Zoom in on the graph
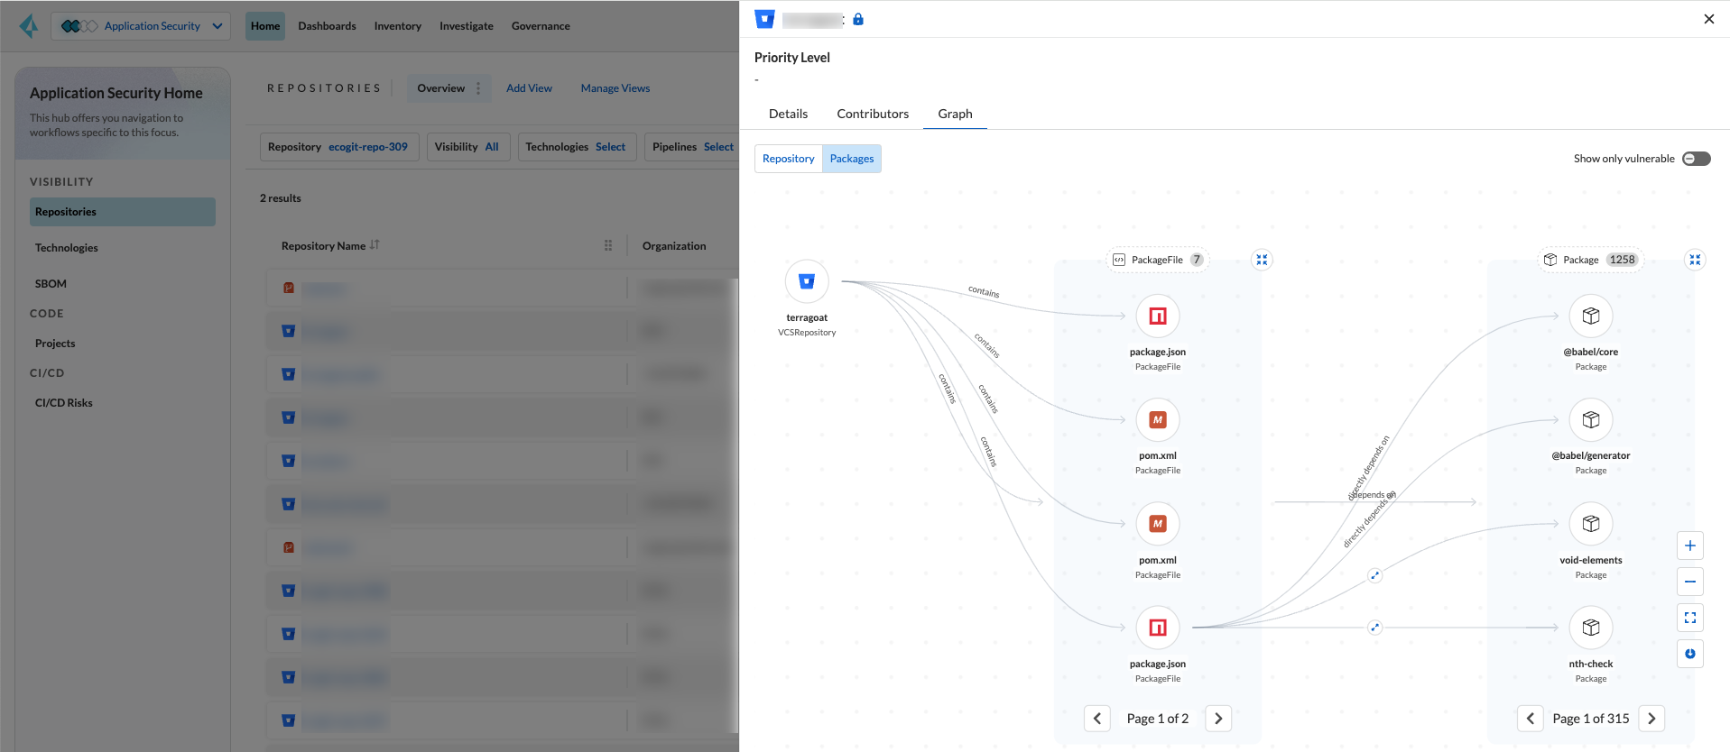Screen dimensions: 1730x752 1690,546
